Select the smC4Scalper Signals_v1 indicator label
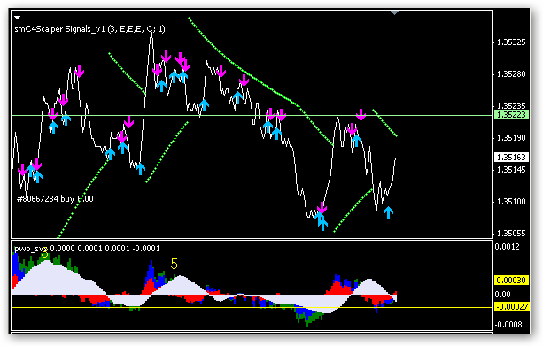543x346 pixels. (89, 29)
